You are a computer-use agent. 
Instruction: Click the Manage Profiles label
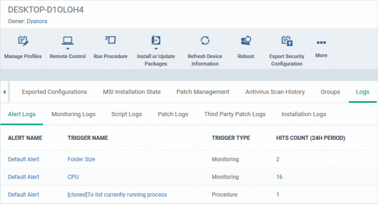click(23, 56)
